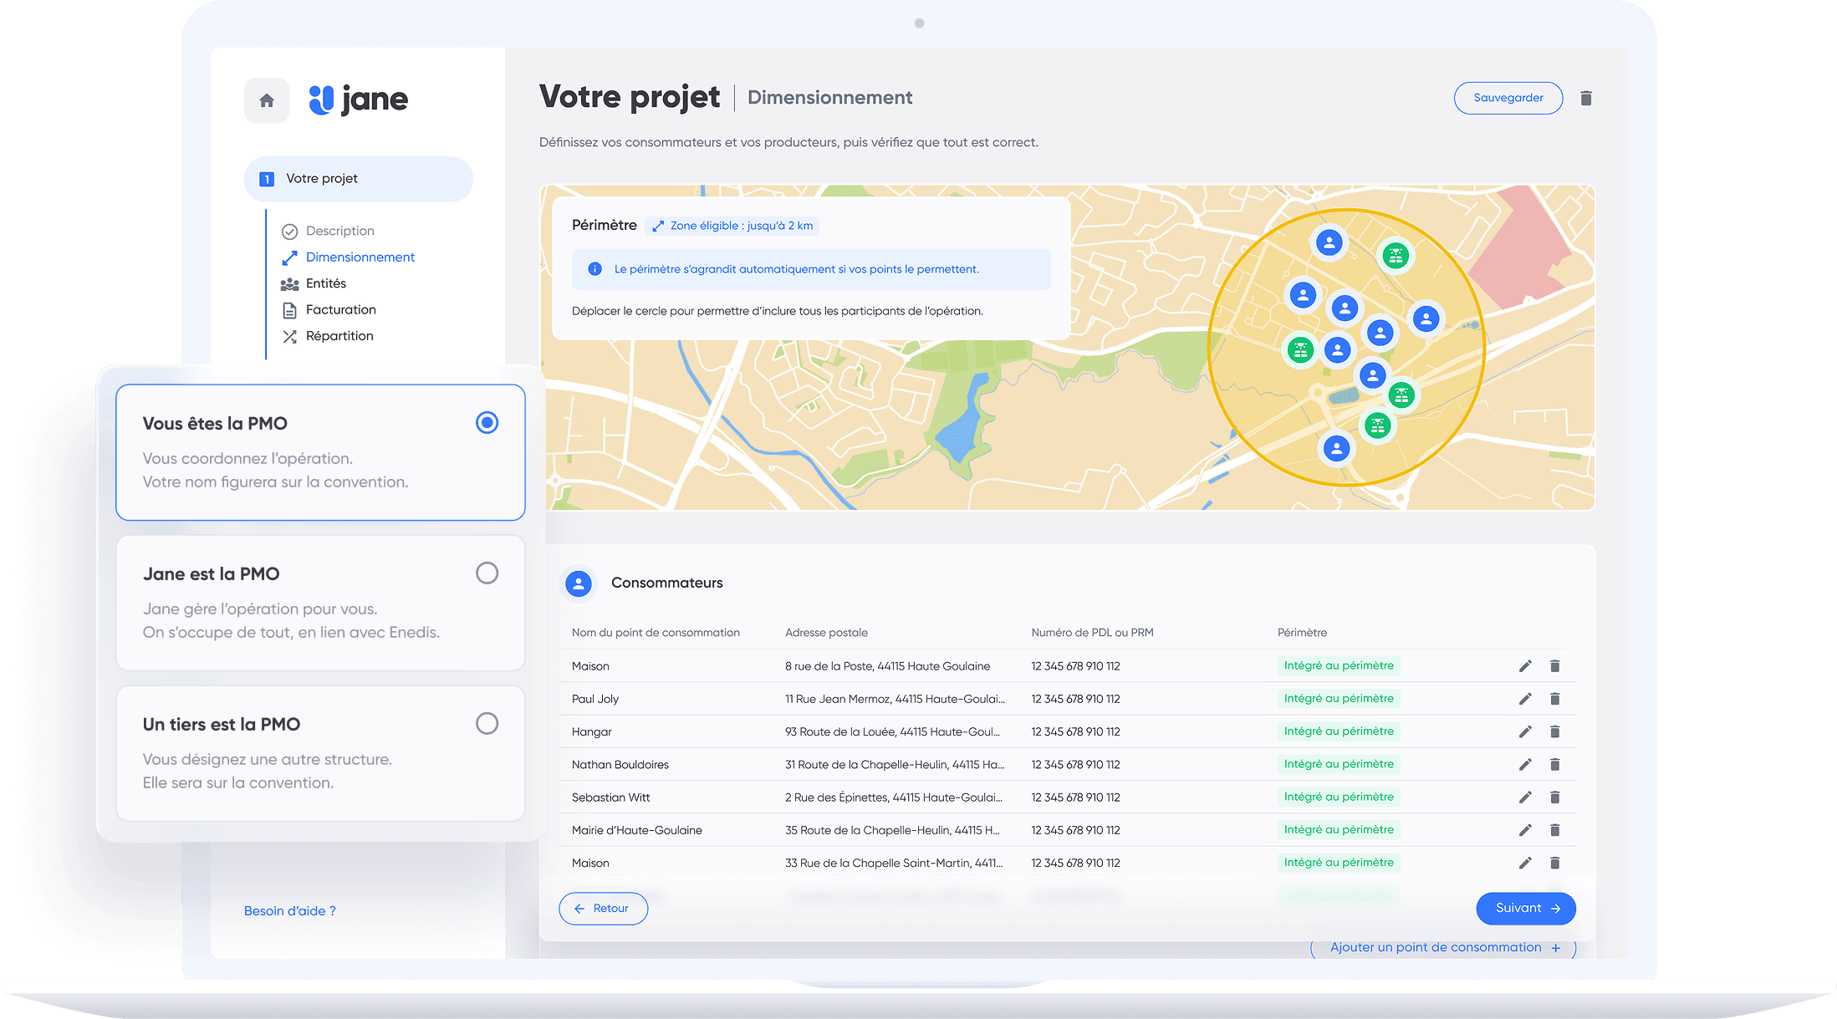Open the 'Besoin d'aide ?' link
Viewport: 1837px width, 1019px height.
[289, 911]
